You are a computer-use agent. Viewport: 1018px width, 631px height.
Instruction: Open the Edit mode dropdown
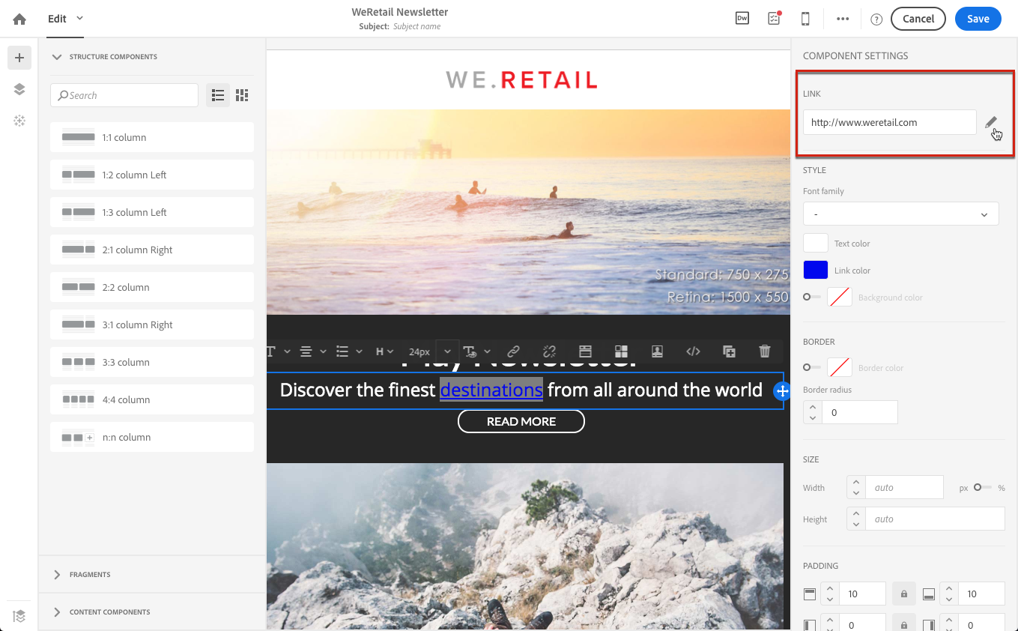tap(66, 19)
